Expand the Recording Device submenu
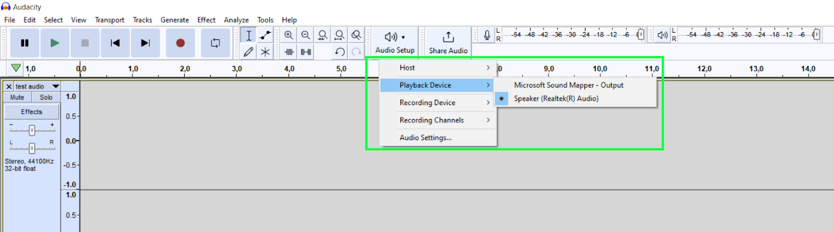Image resolution: width=834 pixels, height=232 pixels. pyautogui.click(x=438, y=102)
